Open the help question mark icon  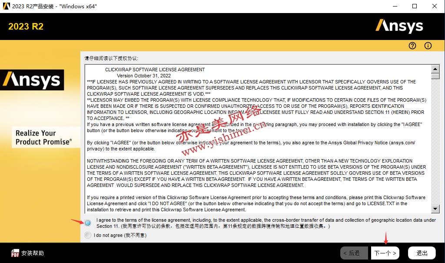[412, 46]
